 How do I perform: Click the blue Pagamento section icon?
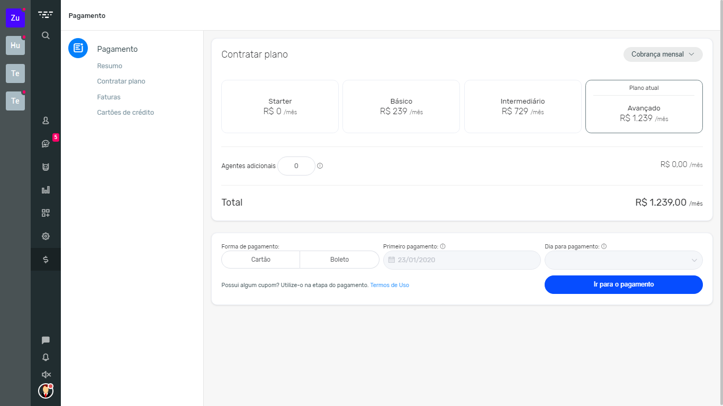click(x=78, y=48)
